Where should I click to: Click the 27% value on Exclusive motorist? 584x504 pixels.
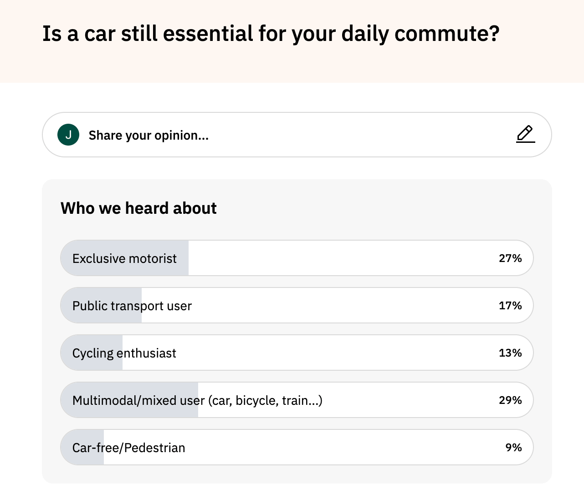point(510,258)
